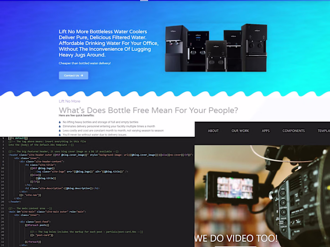Open the COMPONENTS navigation item
The width and height of the screenshot is (330, 247).
294,131
